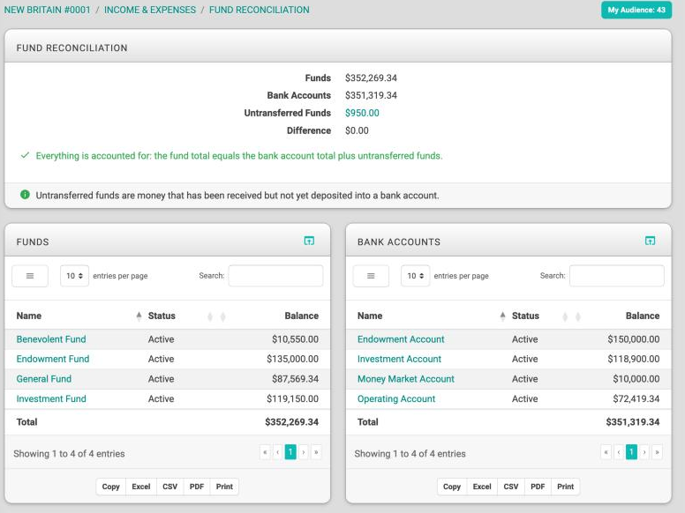
Task: Export Funds table to CSV
Action: click(170, 487)
